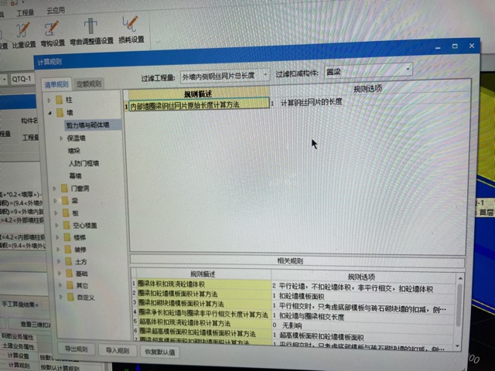Select related rule 超高体积扣现浇砼墙体积计算方法
Viewport: 495px width, 371px height.
204,323
